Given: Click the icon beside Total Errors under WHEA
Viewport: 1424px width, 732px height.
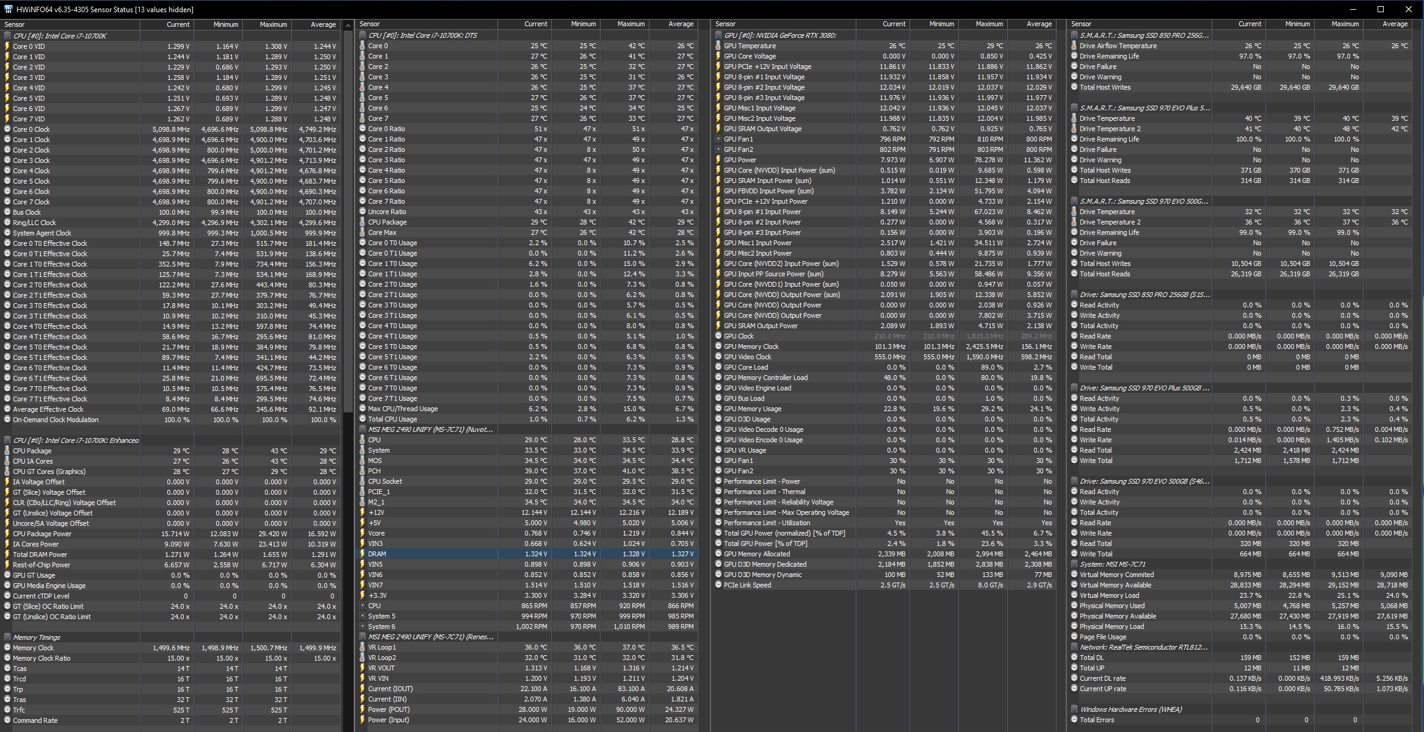Looking at the screenshot, I should click(x=1074, y=720).
